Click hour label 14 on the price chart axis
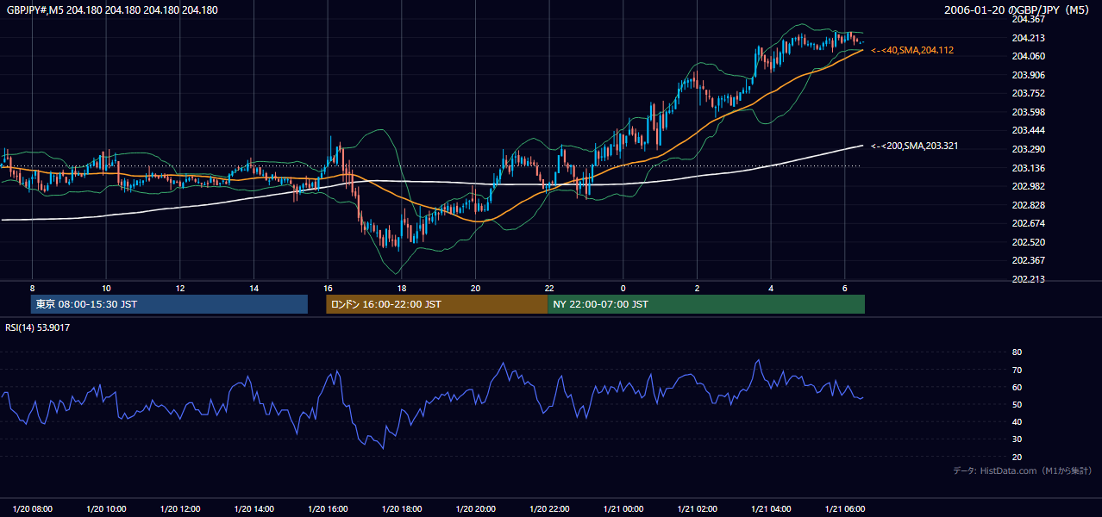Screen dimensions: 1102x517 (x=254, y=288)
